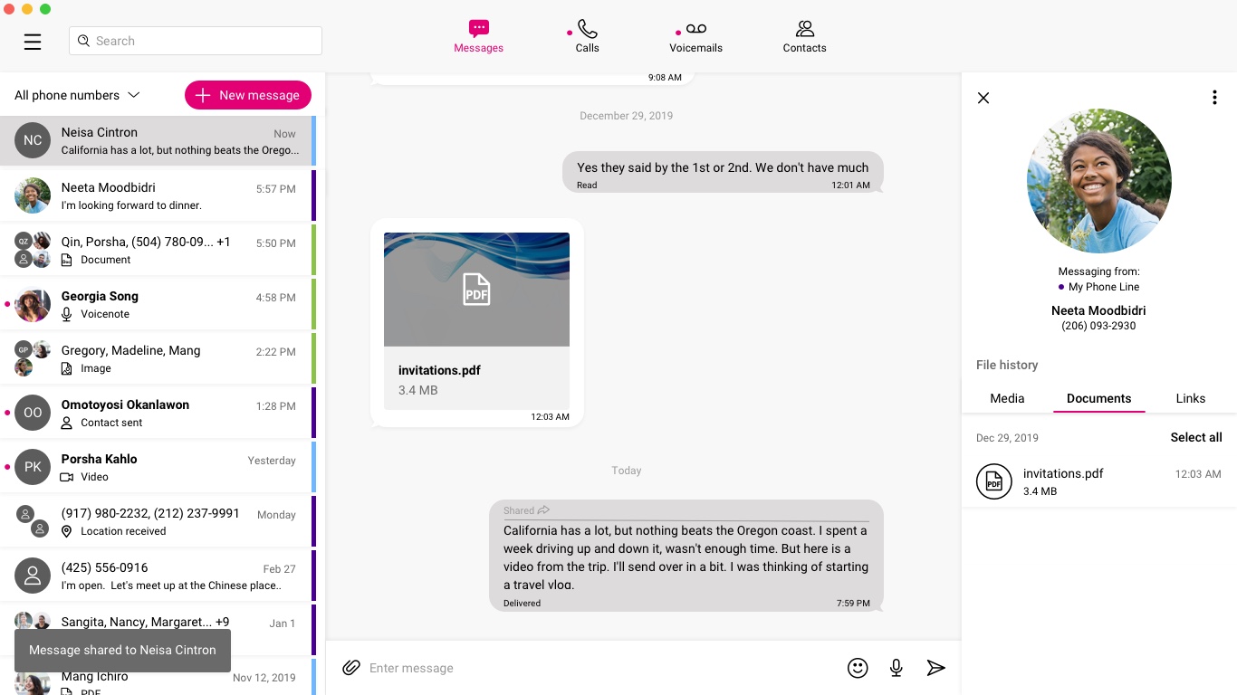The height and width of the screenshot is (695, 1237).
Task: Open the emoji picker
Action: [x=858, y=668]
